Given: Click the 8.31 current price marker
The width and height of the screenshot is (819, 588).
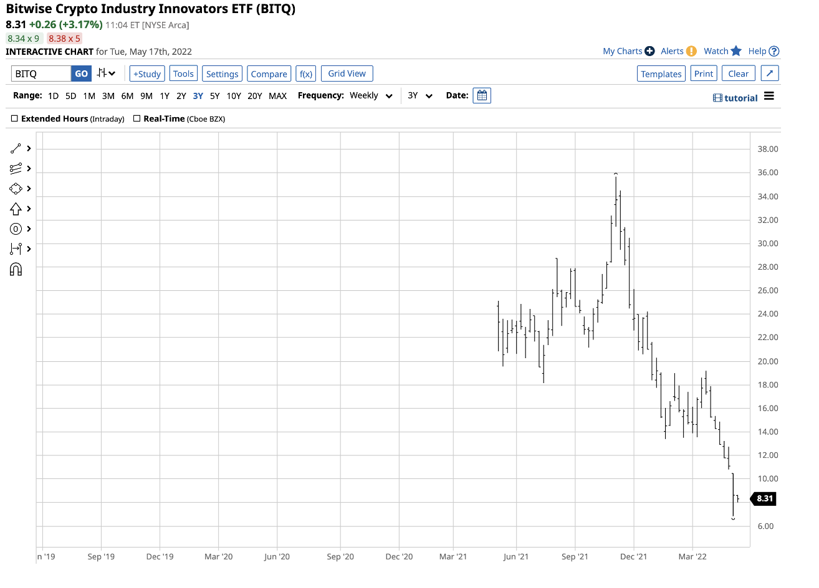Looking at the screenshot, I should (763, 498).
